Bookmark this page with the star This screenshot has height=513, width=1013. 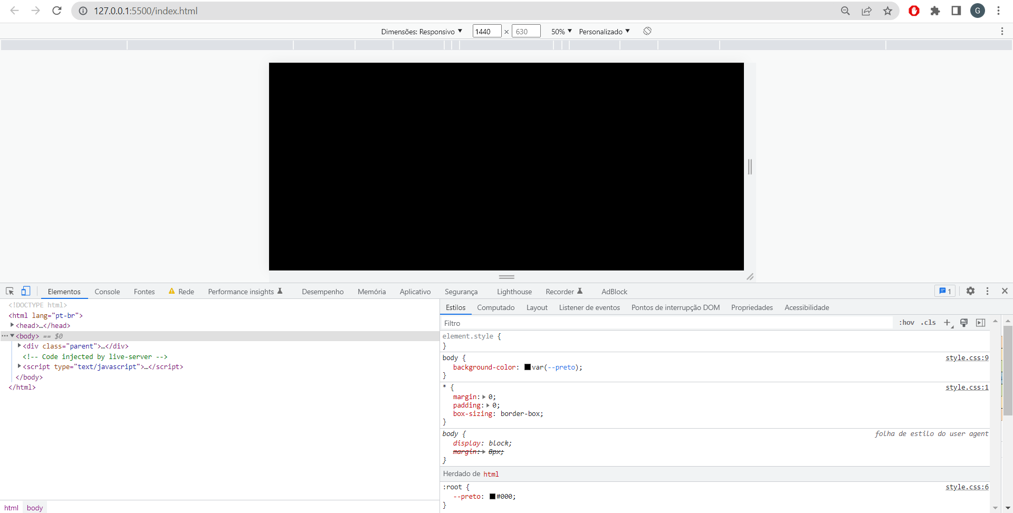point(887,11)
